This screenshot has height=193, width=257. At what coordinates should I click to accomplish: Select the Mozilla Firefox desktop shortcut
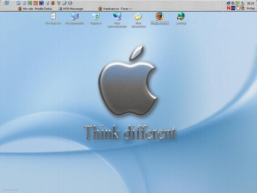click(160, 19)
